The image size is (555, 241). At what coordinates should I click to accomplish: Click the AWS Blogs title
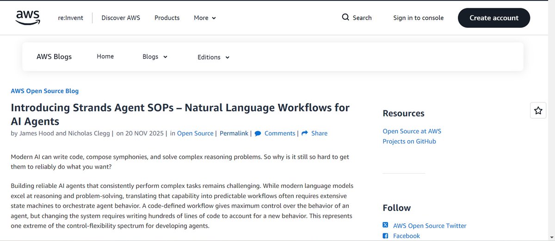(x=54, y=57)
